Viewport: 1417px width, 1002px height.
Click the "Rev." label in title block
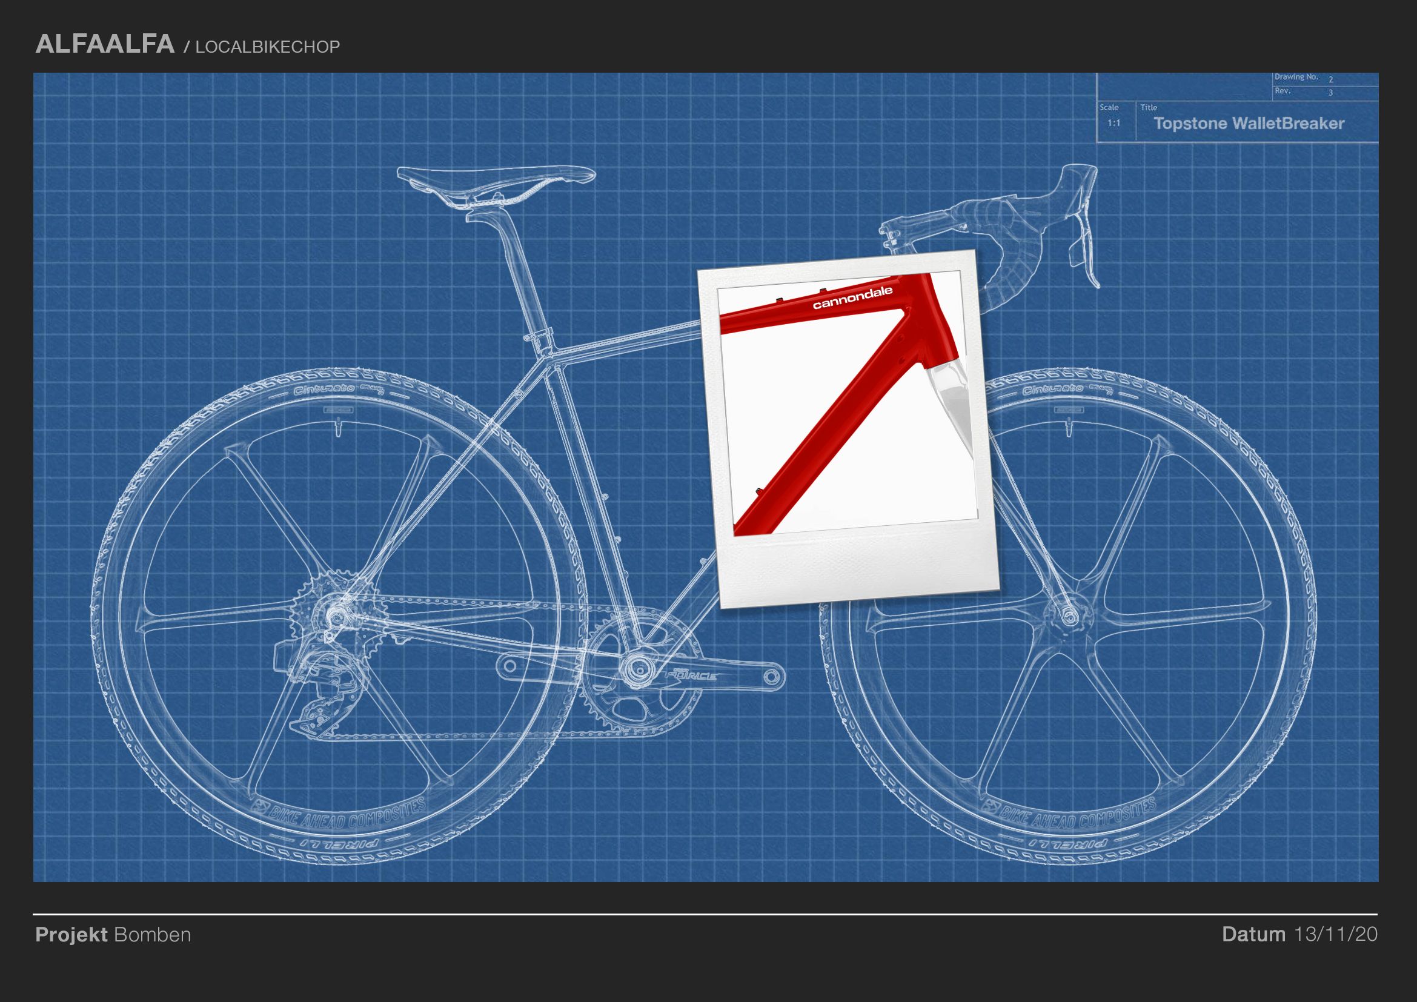pos(1283,91)
